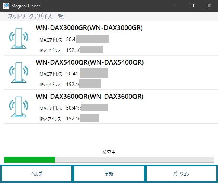Select the WN-DAX5400QR device title
Image resolution: width=218 pixels, height=183 pixels.
[90, 62]
